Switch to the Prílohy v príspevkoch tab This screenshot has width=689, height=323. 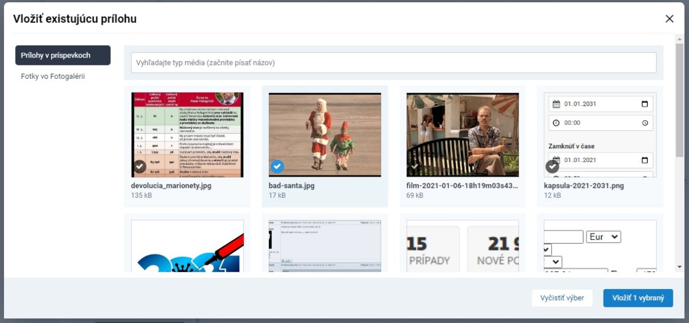tap(63, 56)
